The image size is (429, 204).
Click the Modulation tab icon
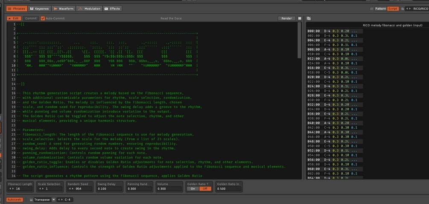coord(80,9)
